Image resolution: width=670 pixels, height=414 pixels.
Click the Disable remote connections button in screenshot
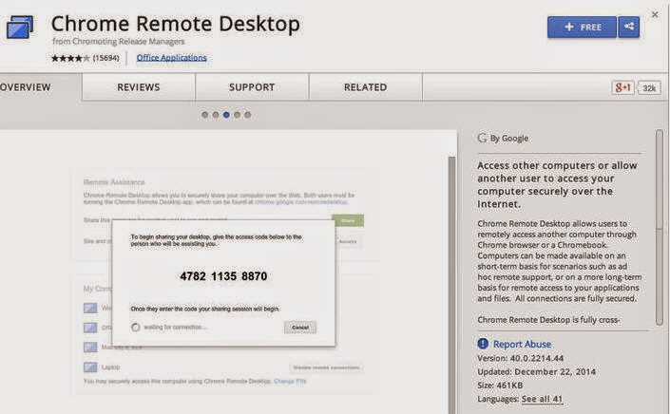[x=327, y=367]
